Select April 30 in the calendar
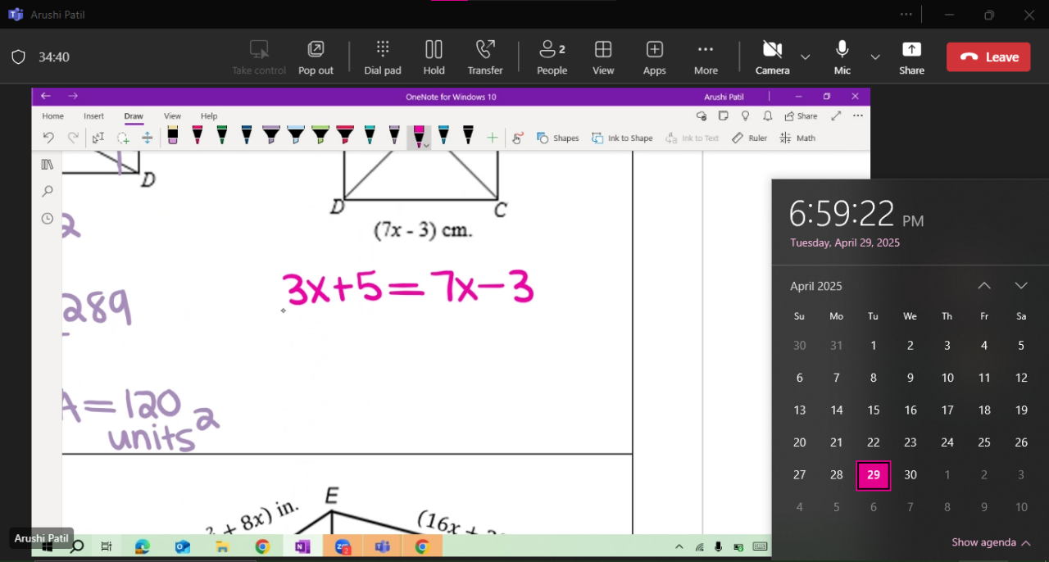 [x=910, y=475]
